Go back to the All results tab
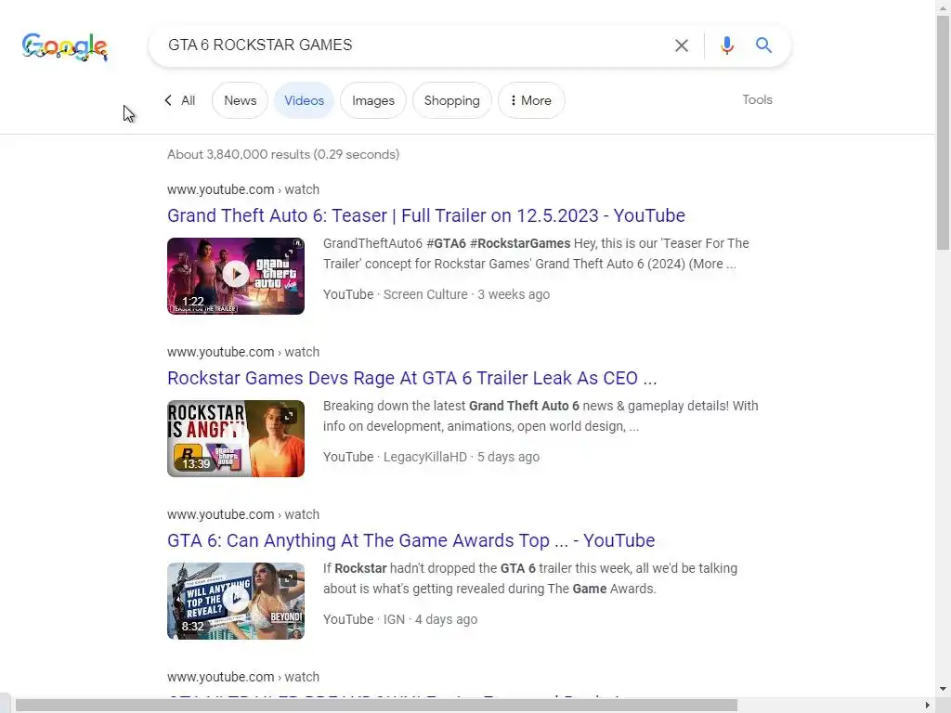Screen dimensions: 951x713 point(188,100)
